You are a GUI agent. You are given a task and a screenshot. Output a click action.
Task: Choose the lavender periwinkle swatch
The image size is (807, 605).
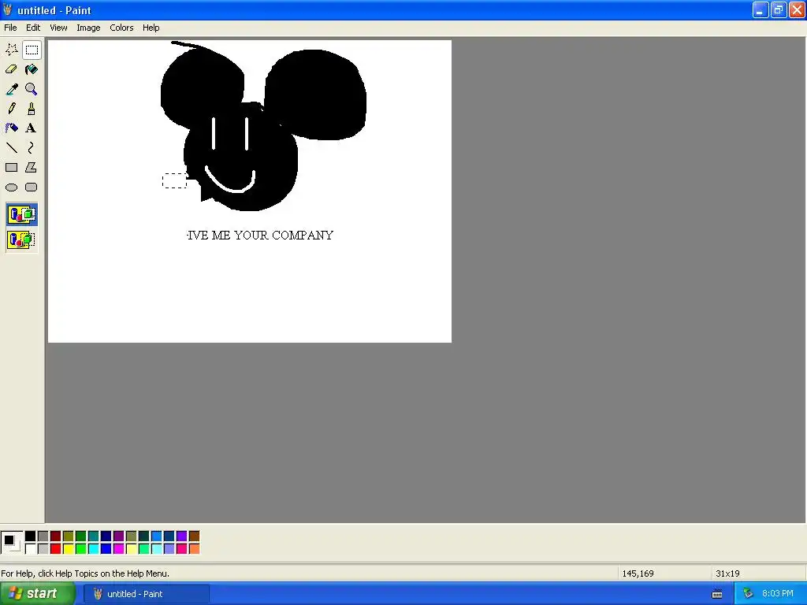point(169,549)
